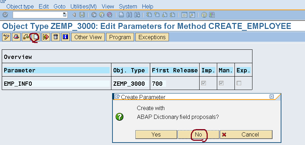Open the Goto menu
305x145 pixels.
[x=60, y=6]
